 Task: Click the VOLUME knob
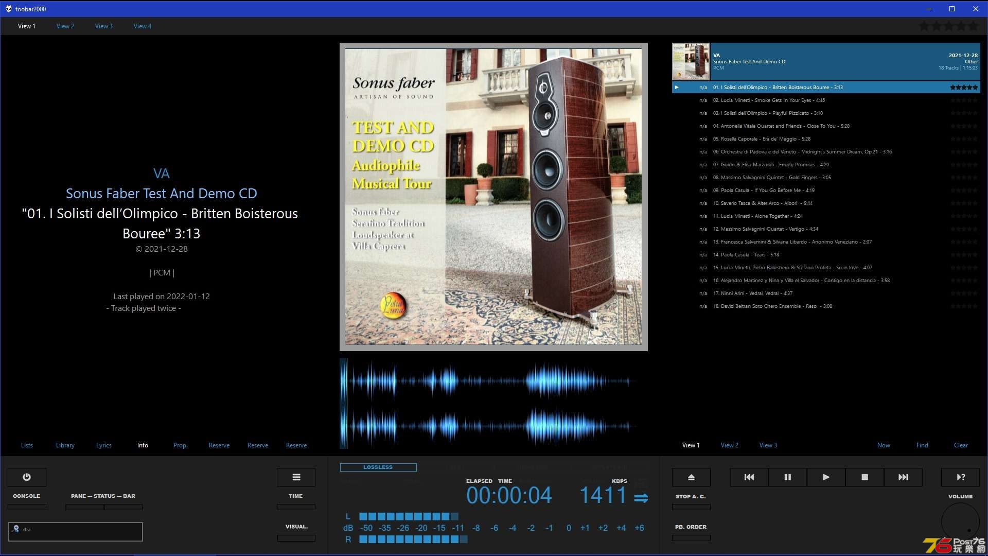click(x=961, y=523)
